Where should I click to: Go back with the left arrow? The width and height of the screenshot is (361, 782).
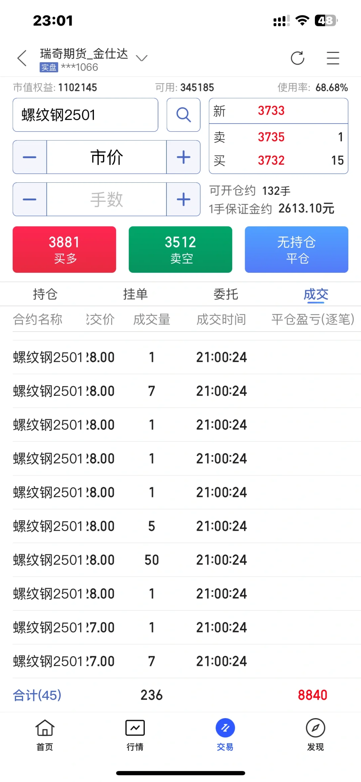[22, 58]
